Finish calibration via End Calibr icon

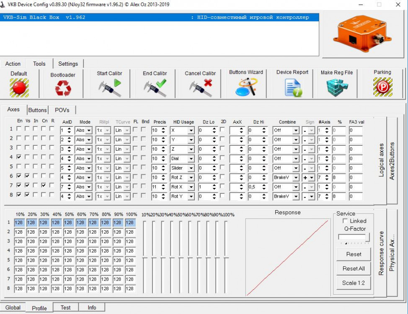coord(155,88)
